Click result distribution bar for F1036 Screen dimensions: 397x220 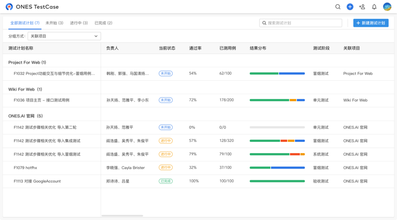pyautogui.click(x=277, y=100)
